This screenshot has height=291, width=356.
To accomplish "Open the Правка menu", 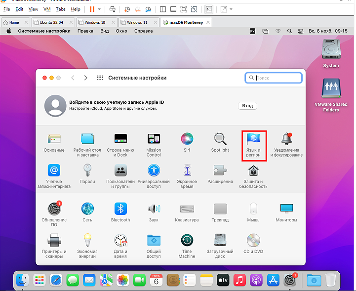I will click(85, 31).
